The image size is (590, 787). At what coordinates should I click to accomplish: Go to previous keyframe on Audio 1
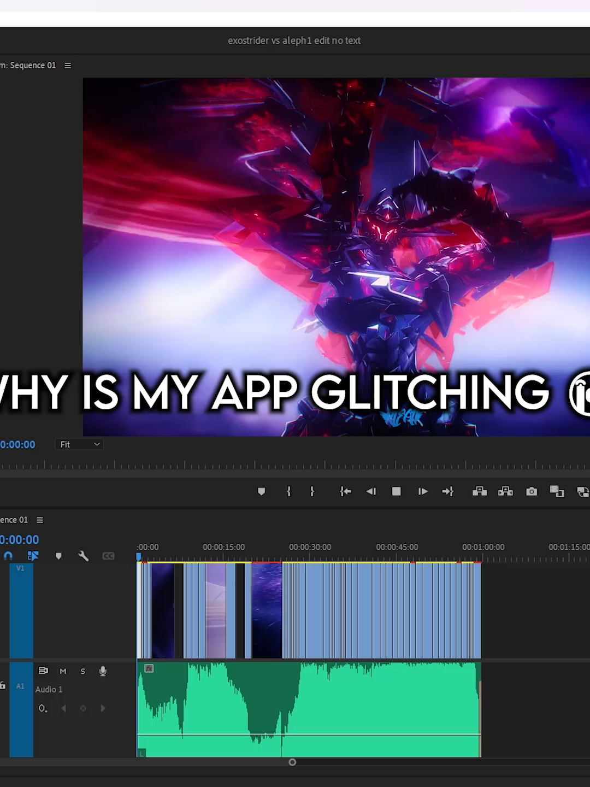point(63,708)
